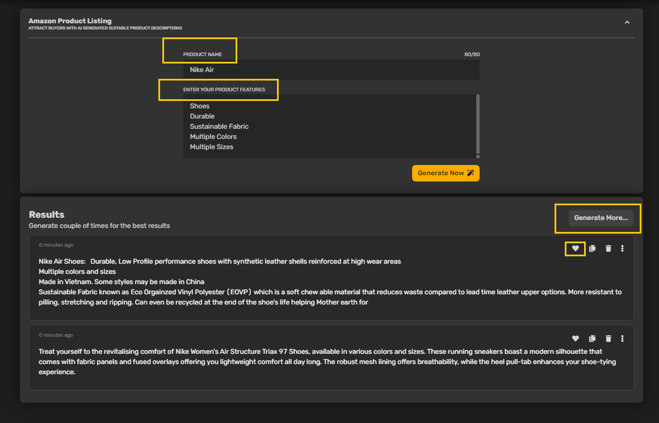Click the product features scrollbar
The width and height of the screenshot is (659, 423).
pos(477,124)
